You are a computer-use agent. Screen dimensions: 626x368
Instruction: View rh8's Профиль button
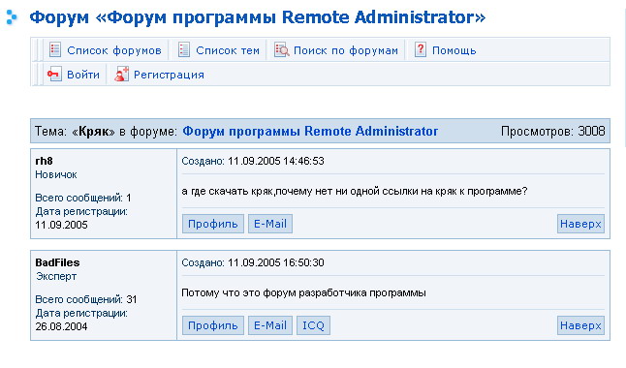[x=213, y=224]
